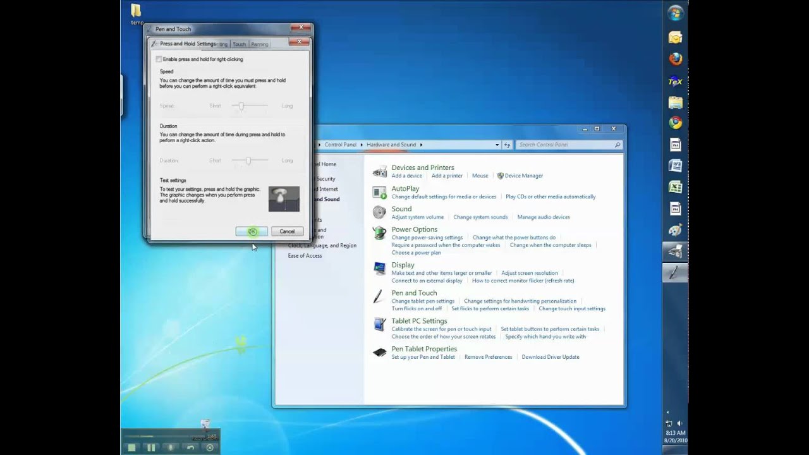809x455 pixels.
Task: Open Microsoft Excel from the taskbar
Action: (x=676, y=187)
